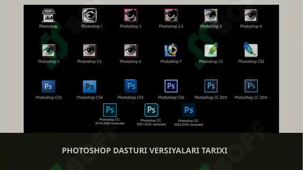
Task: Select the "2016-2020 versiyalar" caption
Action: tap(110, 123)
